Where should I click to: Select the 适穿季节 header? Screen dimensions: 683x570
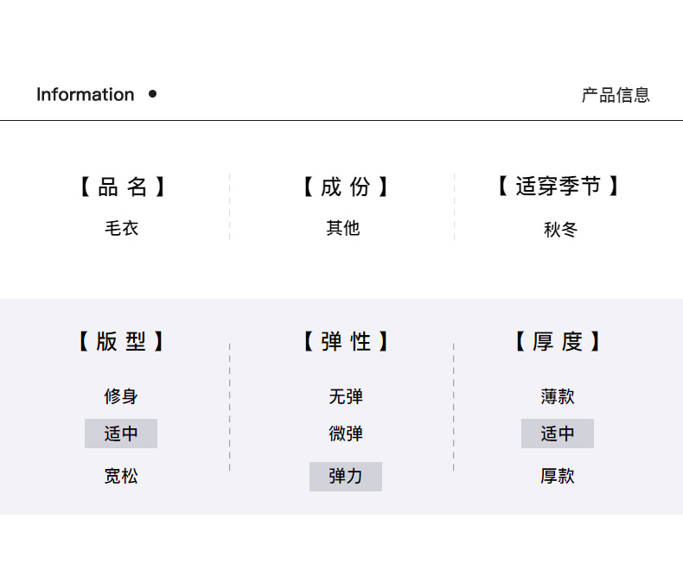tap(559, 187)
